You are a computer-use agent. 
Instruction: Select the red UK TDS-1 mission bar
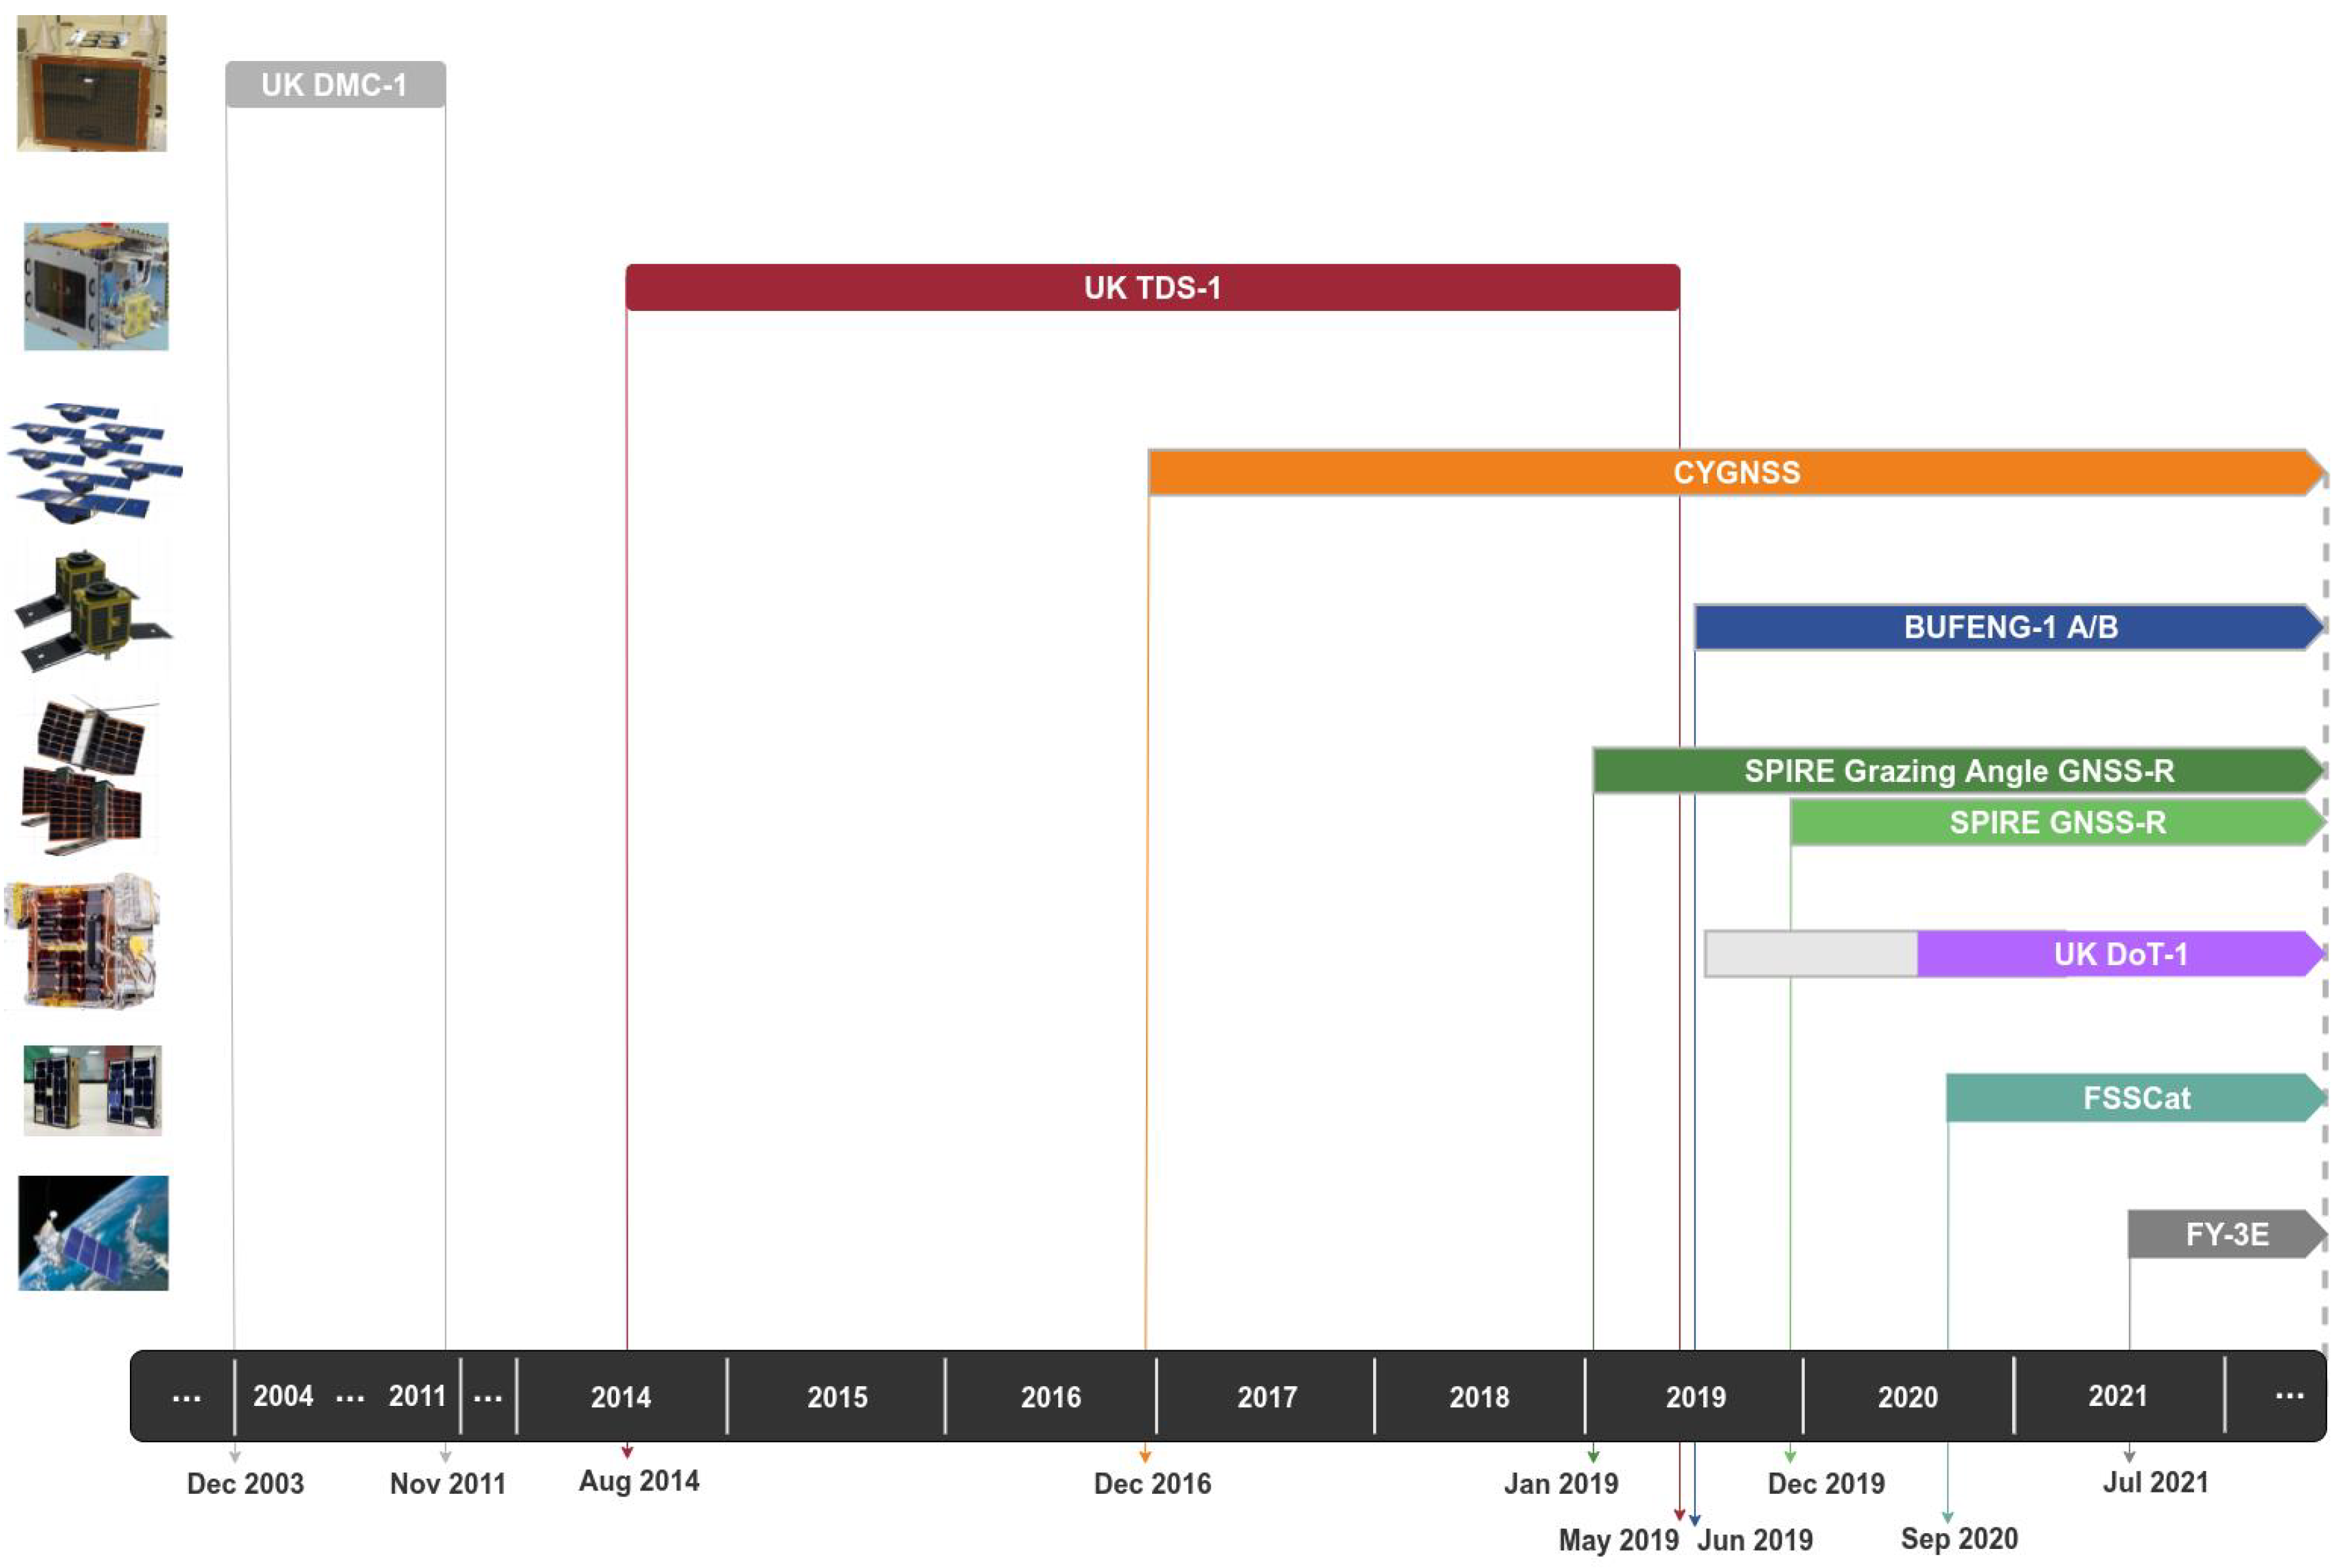click(x=1152, y=288)
